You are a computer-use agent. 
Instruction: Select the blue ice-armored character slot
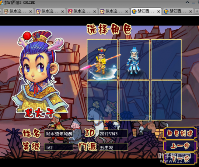pos(134,59)
